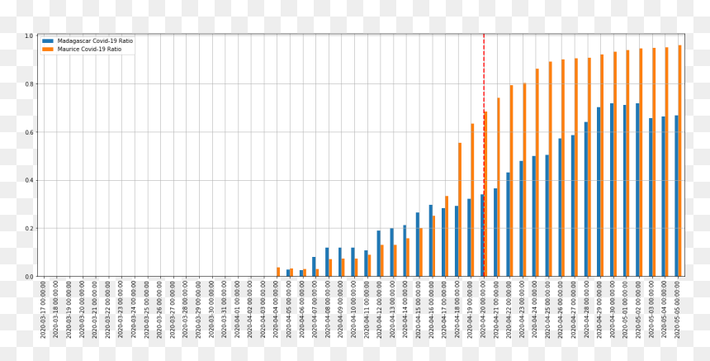This screenshot has width=710, height=361.
Task: Click the orange Maurice bar for 2020-05-05
Action: 680,161
